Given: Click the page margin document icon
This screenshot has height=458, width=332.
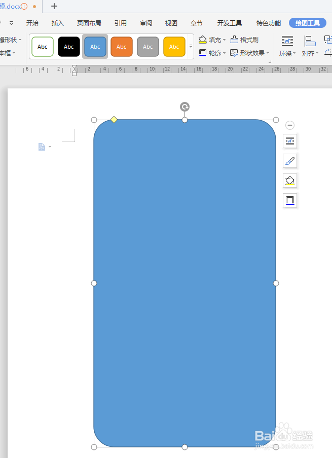Looking at the screenshot, I should tap(42, 147).
